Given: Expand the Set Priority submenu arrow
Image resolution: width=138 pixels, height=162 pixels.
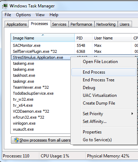Looking at the screenshot, I should point(132,113).
